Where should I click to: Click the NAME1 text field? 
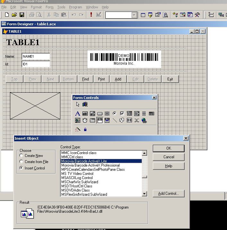(36, 56)
